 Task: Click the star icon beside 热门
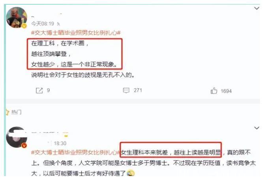tap(7, 112)
